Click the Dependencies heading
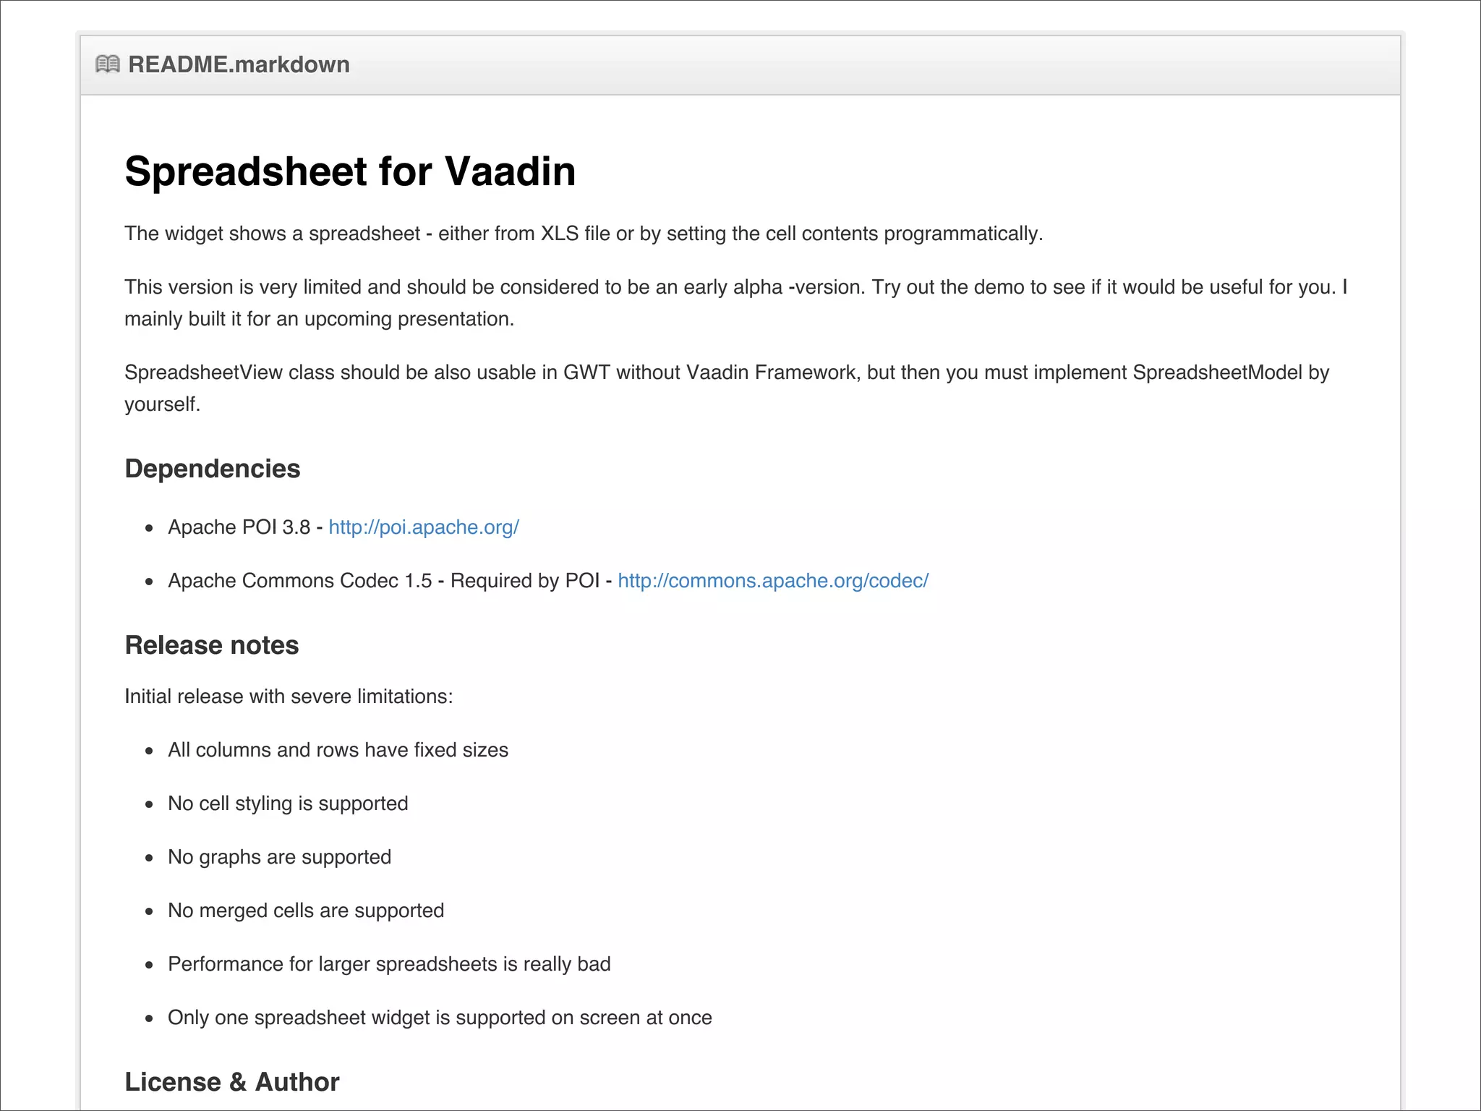 (x=213, y=469)
